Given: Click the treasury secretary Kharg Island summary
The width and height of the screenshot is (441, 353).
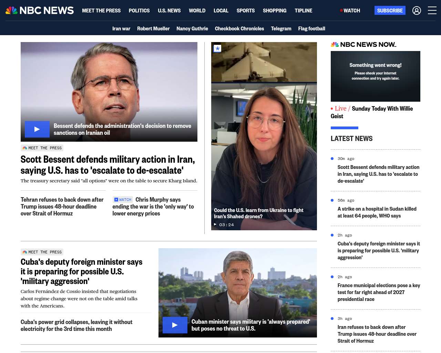Looking at the screenshot, I should pyautogui.click(x=109, y=181).
